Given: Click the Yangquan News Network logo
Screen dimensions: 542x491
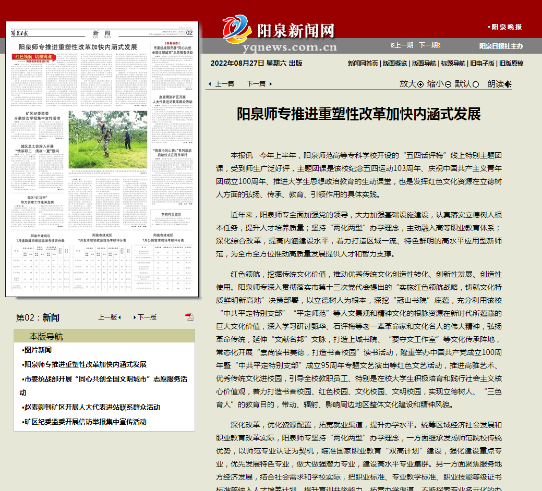Looking at the screenshot, I should [280, 33].
